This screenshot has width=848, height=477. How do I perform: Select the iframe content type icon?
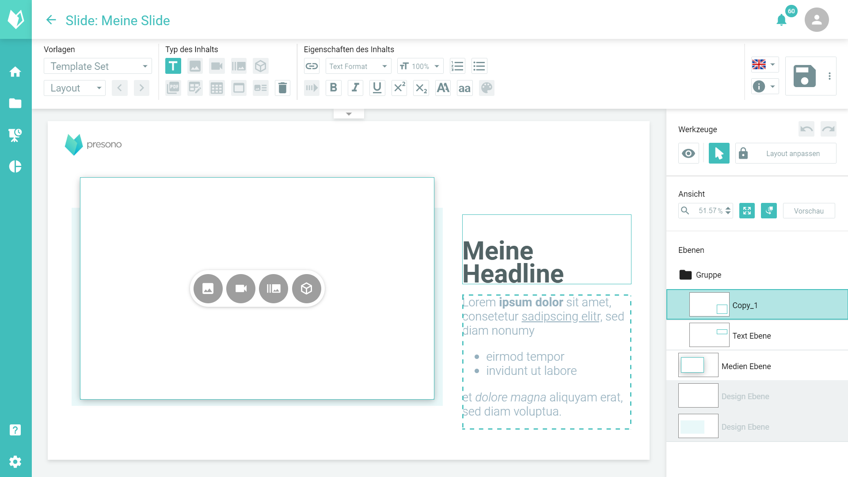[239, 88]
